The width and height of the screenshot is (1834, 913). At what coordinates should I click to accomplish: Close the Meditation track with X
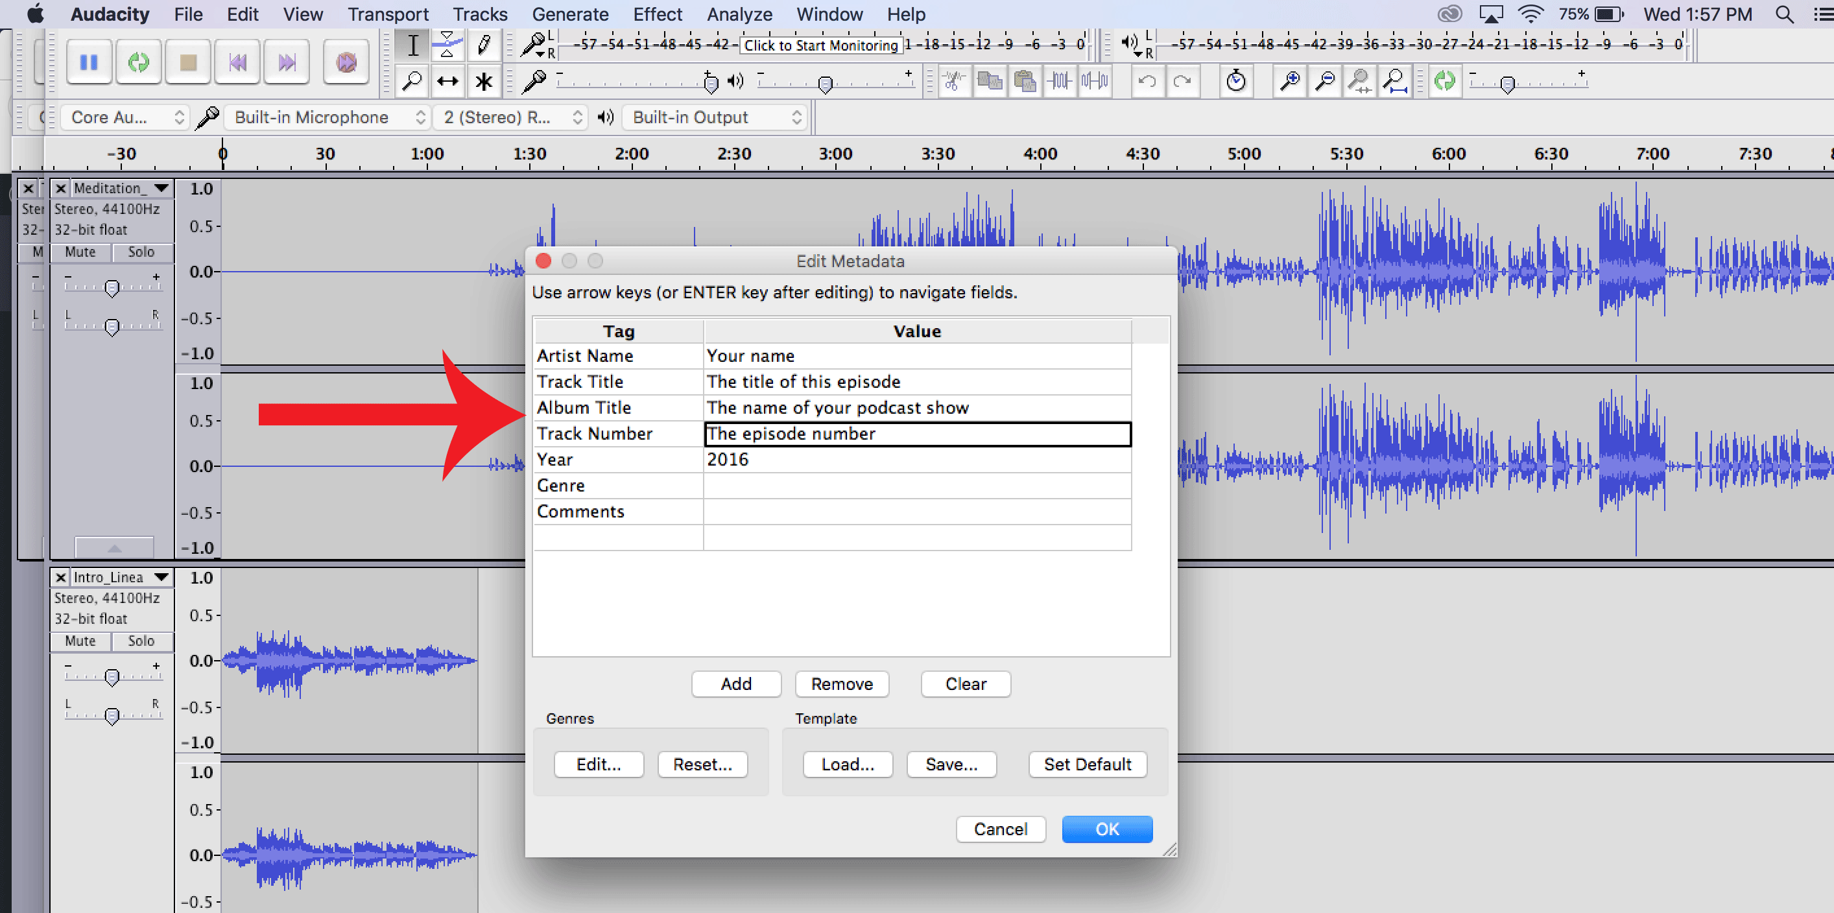pos(60,188)
